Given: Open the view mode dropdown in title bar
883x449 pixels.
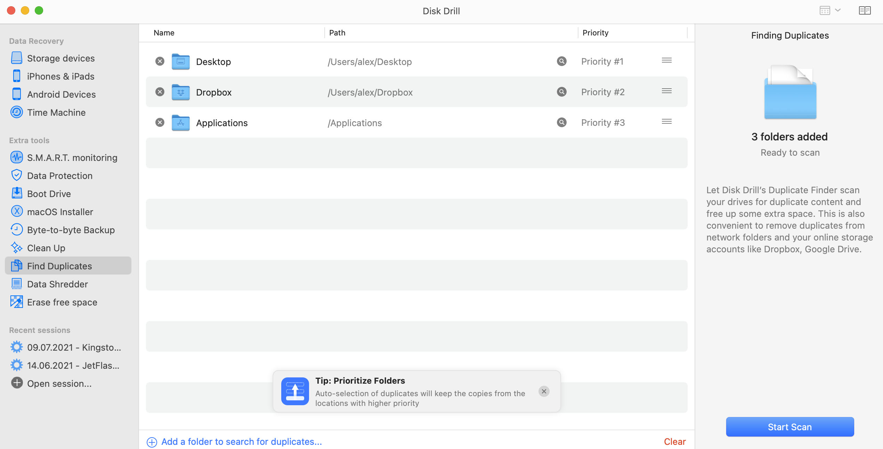Looking at the screenshot, I should [x=830, y=10].
